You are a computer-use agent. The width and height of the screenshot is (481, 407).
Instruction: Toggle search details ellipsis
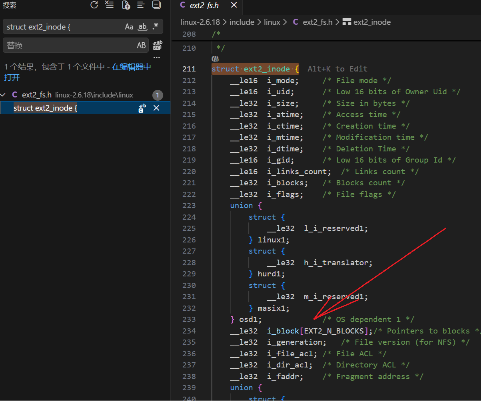pos(157,58)
